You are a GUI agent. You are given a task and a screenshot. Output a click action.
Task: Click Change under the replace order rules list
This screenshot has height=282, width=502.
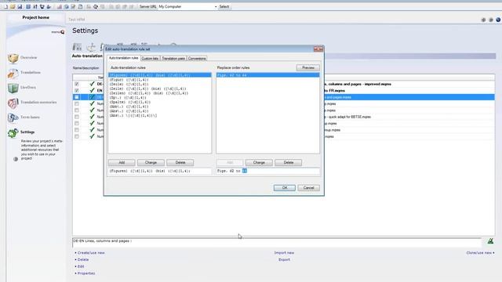coord(259,163)
